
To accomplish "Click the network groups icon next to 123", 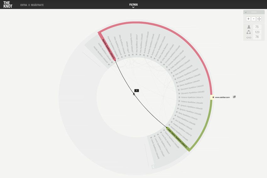I will click(248, 32).
